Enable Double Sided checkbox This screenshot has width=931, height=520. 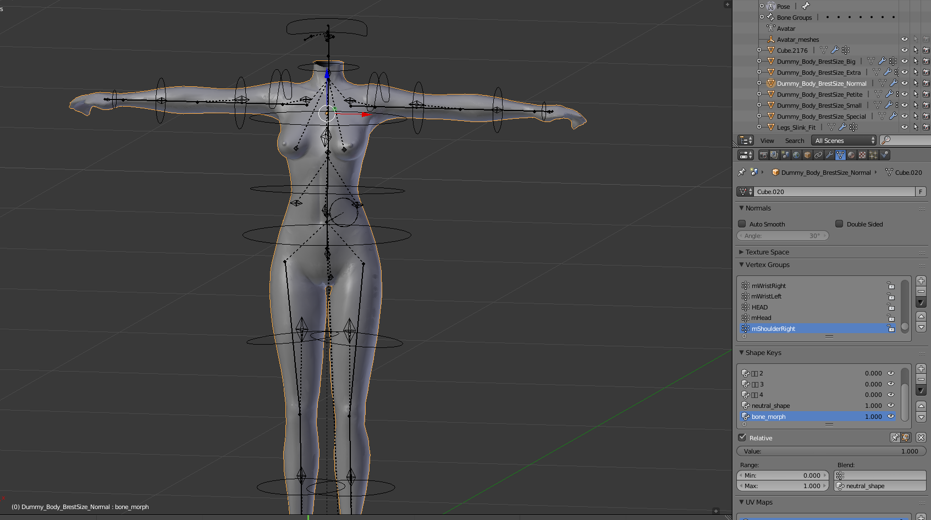click(839, 224)
